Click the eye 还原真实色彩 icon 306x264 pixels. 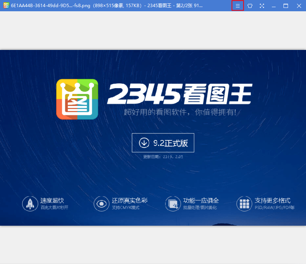pyautogui.click(x=101, y=204)
